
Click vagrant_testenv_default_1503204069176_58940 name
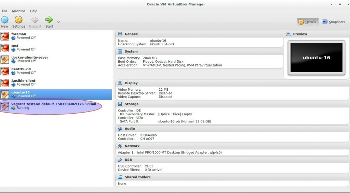(x=54, y=104)
